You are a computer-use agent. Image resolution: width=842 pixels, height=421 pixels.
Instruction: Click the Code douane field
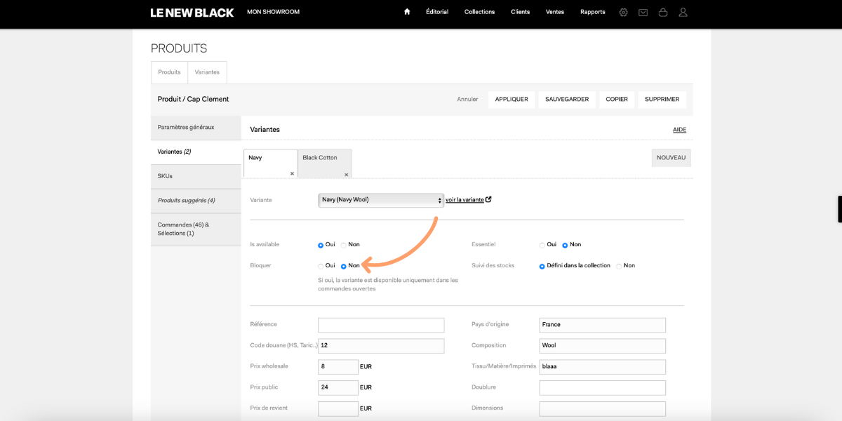coord(381,346)
